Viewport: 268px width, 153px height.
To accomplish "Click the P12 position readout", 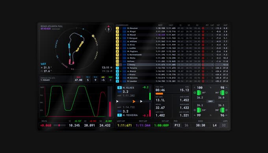I will [x=177, y=125].
